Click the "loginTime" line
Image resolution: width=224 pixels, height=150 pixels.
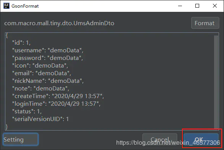click(56, 104)
